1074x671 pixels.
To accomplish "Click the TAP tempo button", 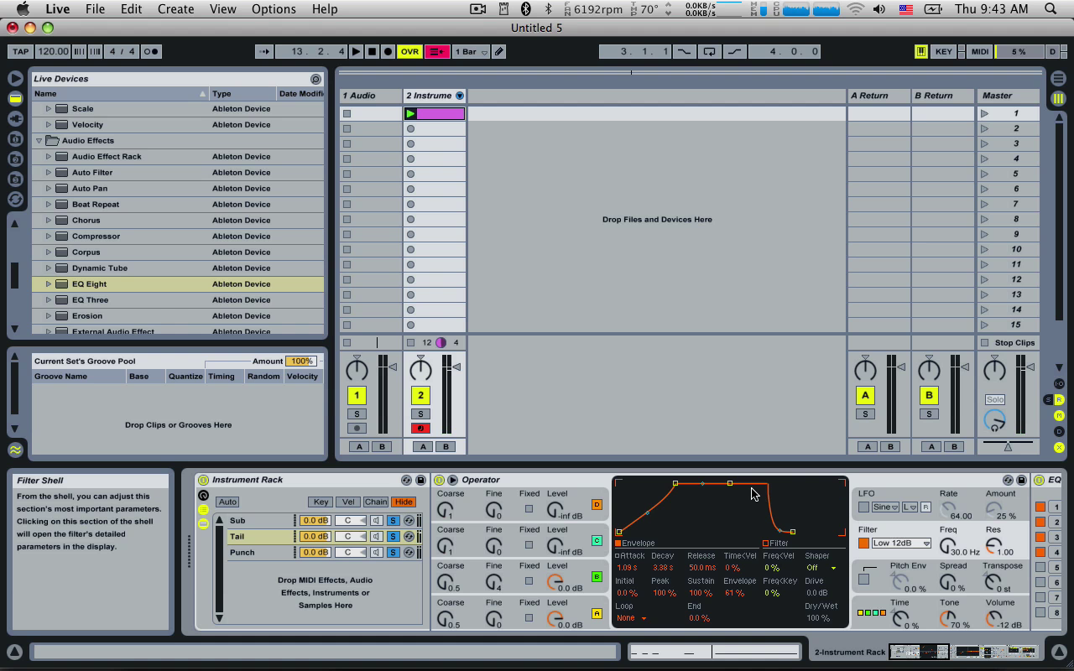I will (21, 51).
